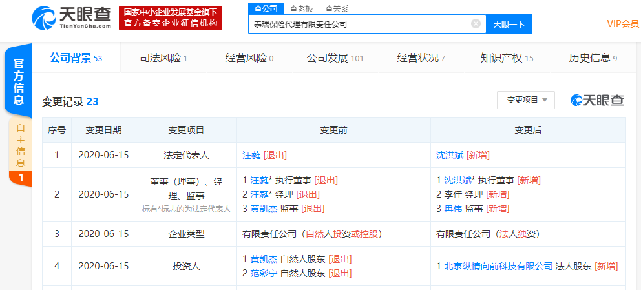This screenshot has width=641, height=290.
Task: Click the 官方信息 side tab
Action: (19, 82)
